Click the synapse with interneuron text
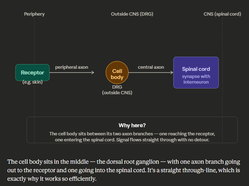 point(196,79)
